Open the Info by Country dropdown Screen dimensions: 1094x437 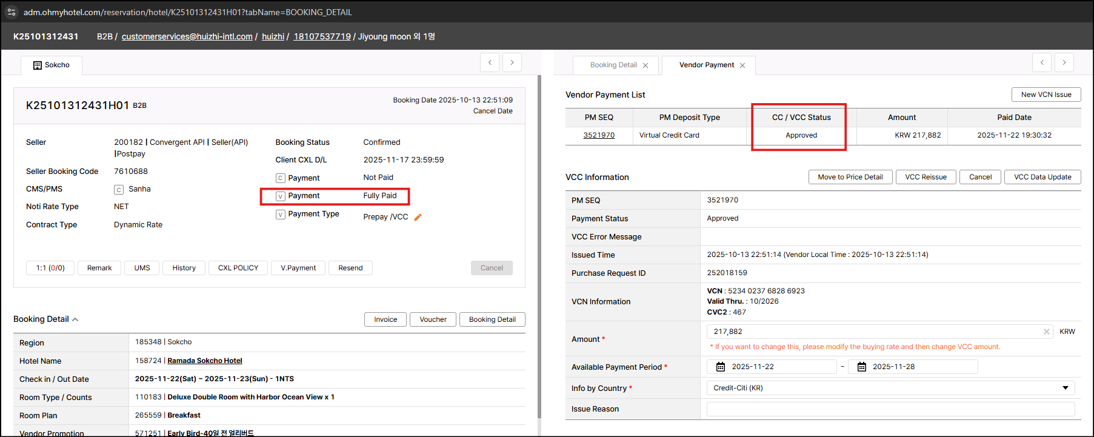pyautogui.click(x=890, y=388)
